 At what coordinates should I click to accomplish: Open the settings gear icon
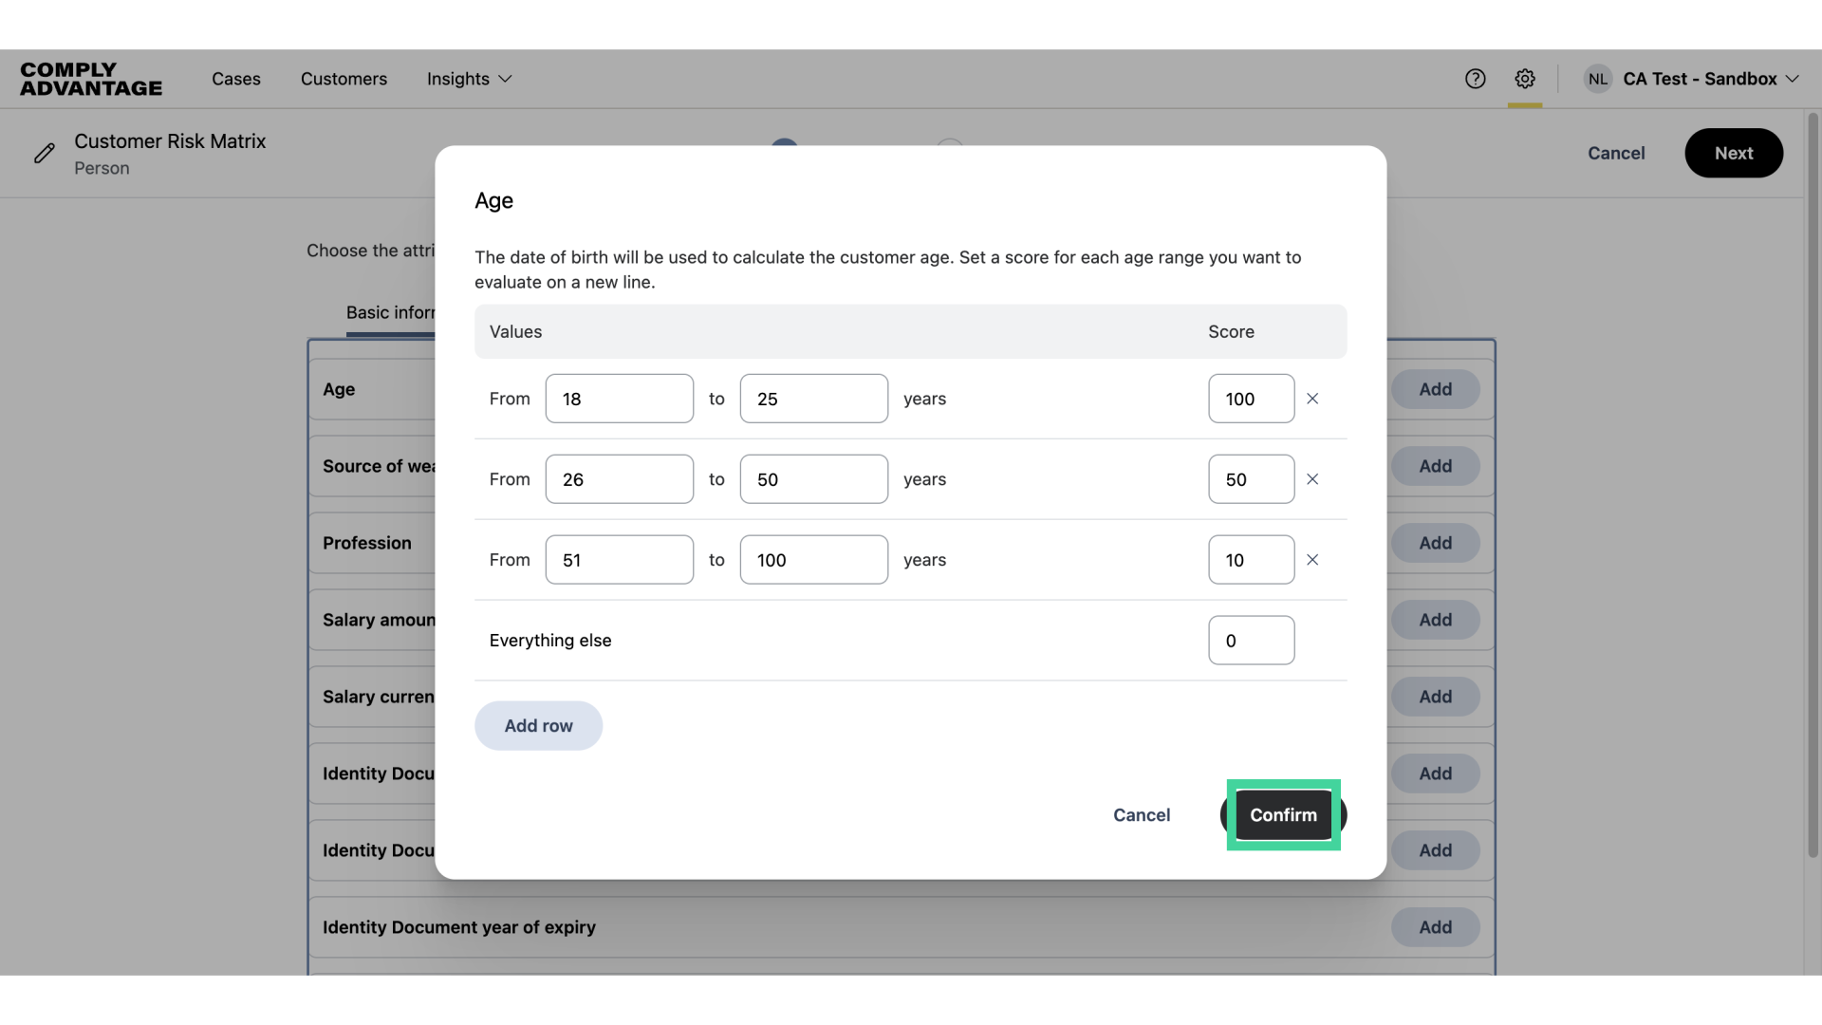click(x=1525, y=79)
